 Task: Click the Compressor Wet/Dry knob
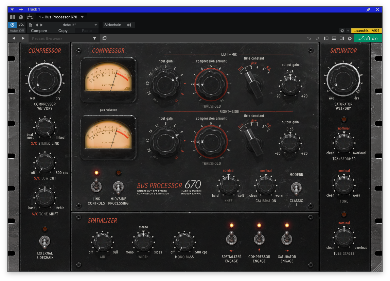(x=45, y=80)
